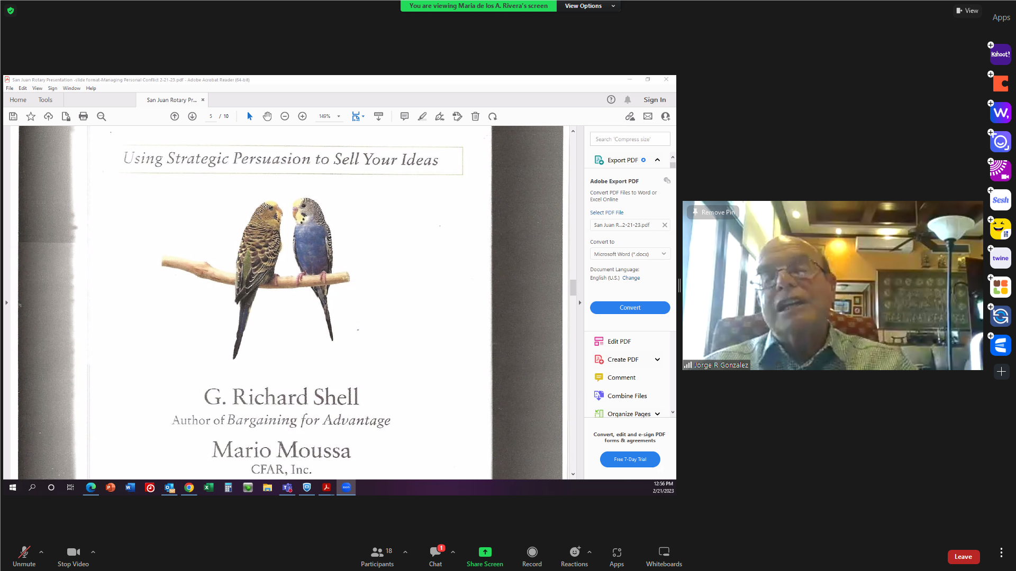
Task: Zoom in with the plus circle icon
Action: [302, 116]
